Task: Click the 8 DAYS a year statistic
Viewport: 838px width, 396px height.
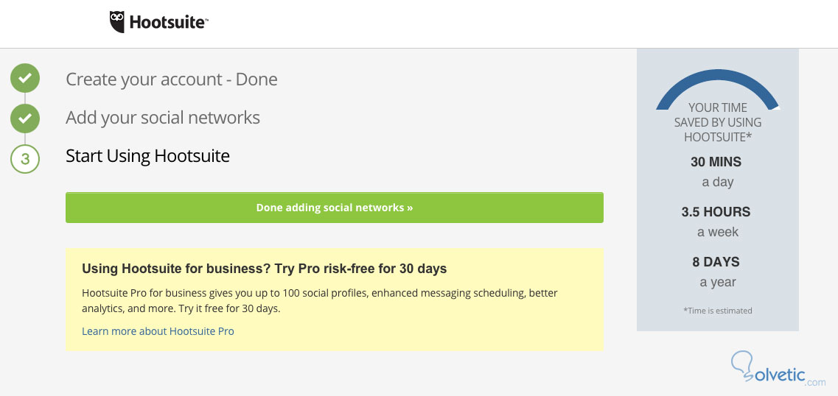Action: click(716, 271)
